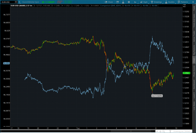This screenshot has width=196, height=133.
Task: Click the 96.7377 label on the left axis
Action: [x=7, y=15]
